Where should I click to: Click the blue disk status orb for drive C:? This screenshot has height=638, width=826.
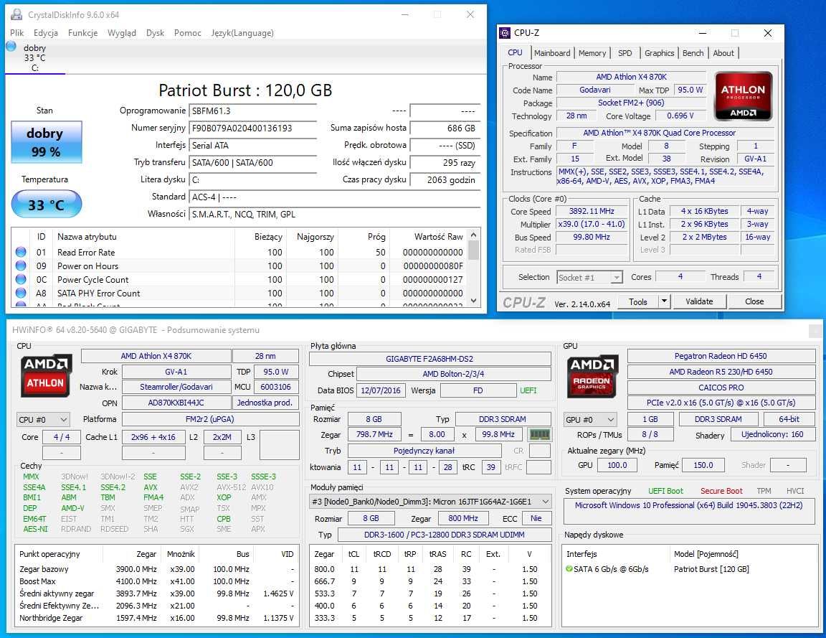coord(11,47)
